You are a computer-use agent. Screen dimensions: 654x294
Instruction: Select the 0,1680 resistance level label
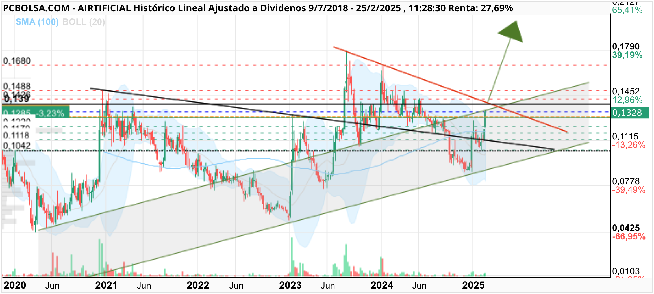click(x=17, y=61)
